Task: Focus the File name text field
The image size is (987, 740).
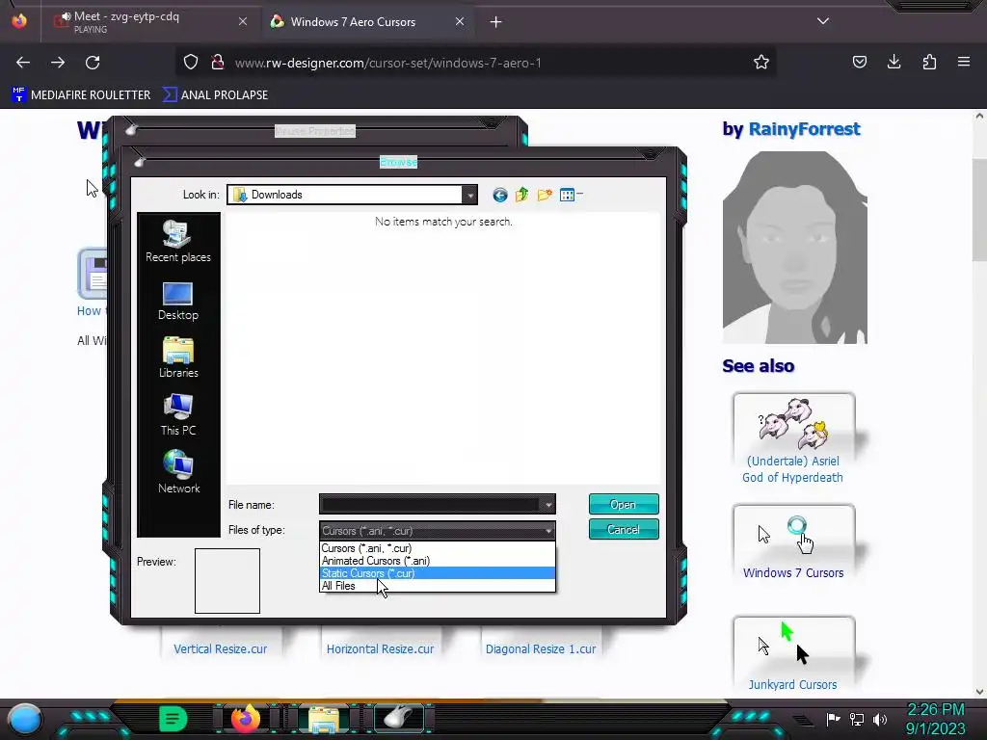Action: click(x=431, y=505)
